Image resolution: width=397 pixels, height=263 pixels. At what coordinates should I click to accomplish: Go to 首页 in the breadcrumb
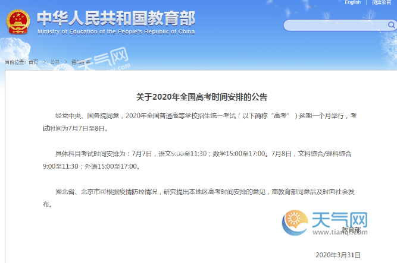[x=33, y=62]
